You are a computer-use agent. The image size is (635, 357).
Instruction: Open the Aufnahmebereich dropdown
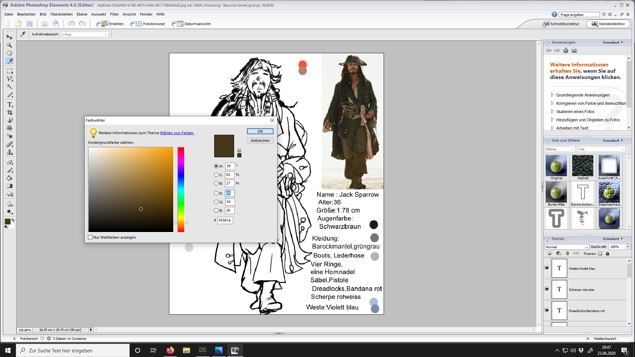click(106, 35)
